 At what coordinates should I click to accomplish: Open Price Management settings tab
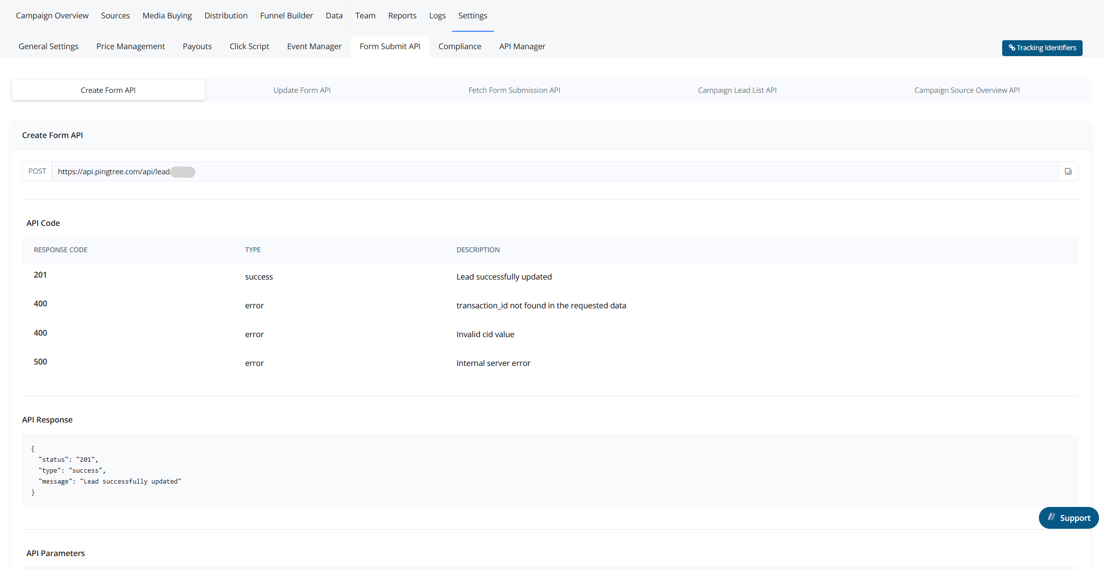tap(130, 46)
